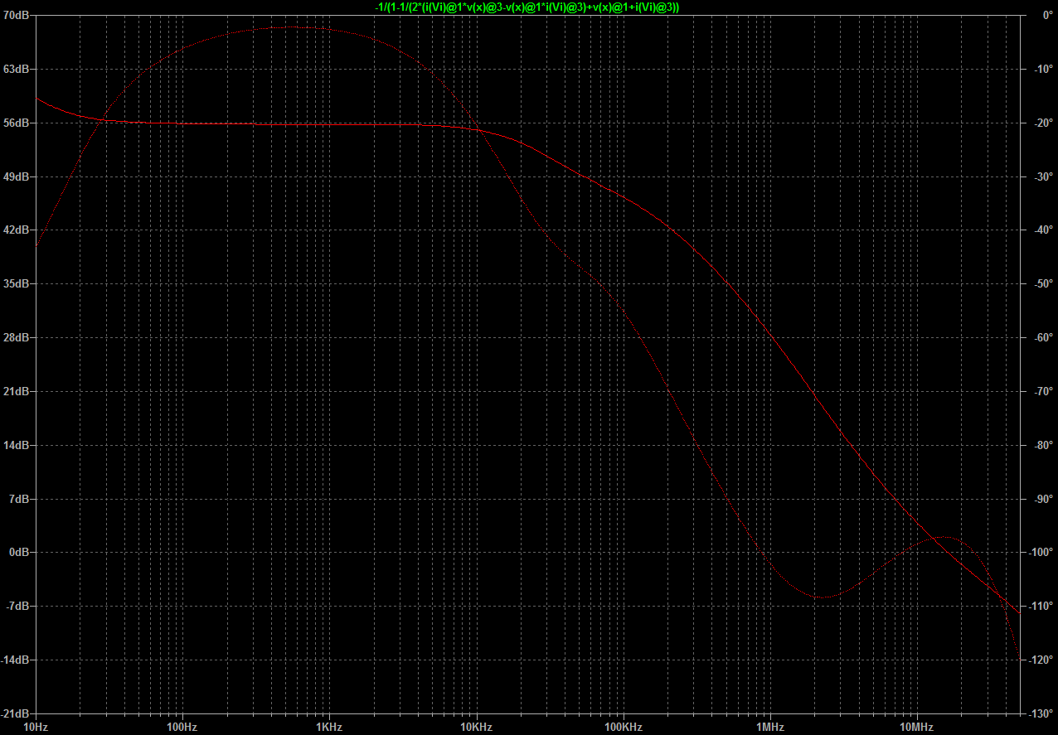Click the 0dB left axis label
This screenshot has height=735, width=1058.
click(19, 553)
